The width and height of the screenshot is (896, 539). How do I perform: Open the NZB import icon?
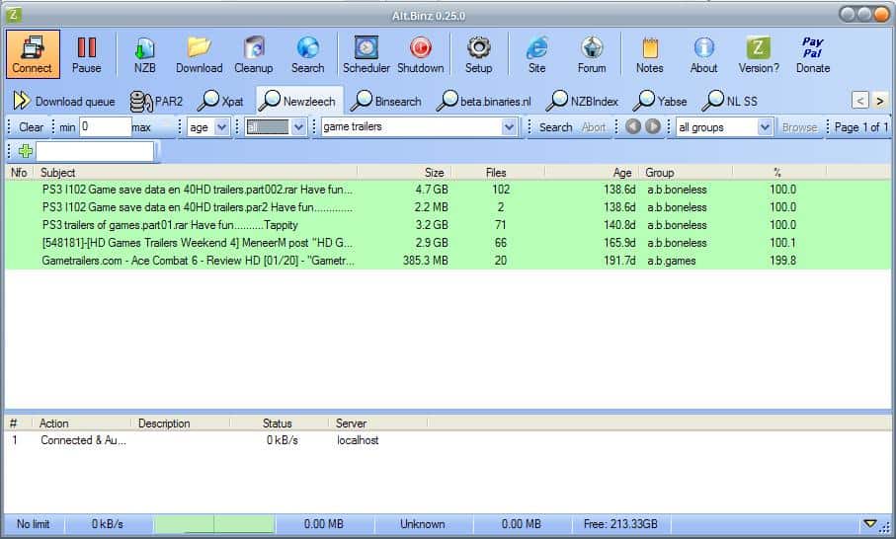coord(144,54)
